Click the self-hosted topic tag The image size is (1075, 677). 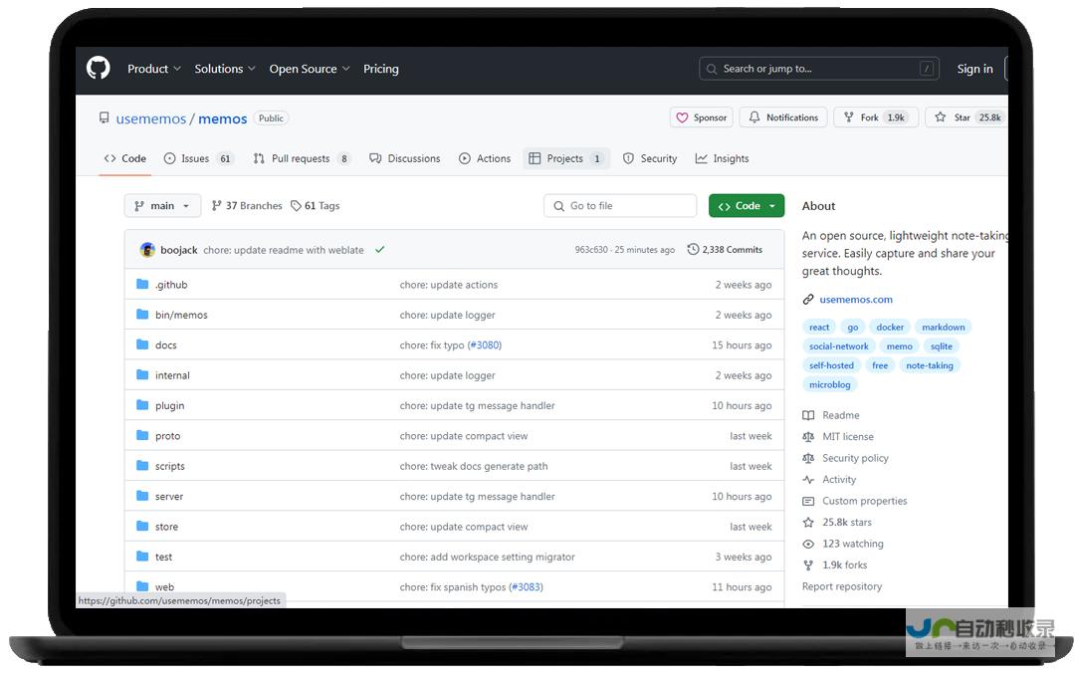pyautogui.click(x=831, y=365)
